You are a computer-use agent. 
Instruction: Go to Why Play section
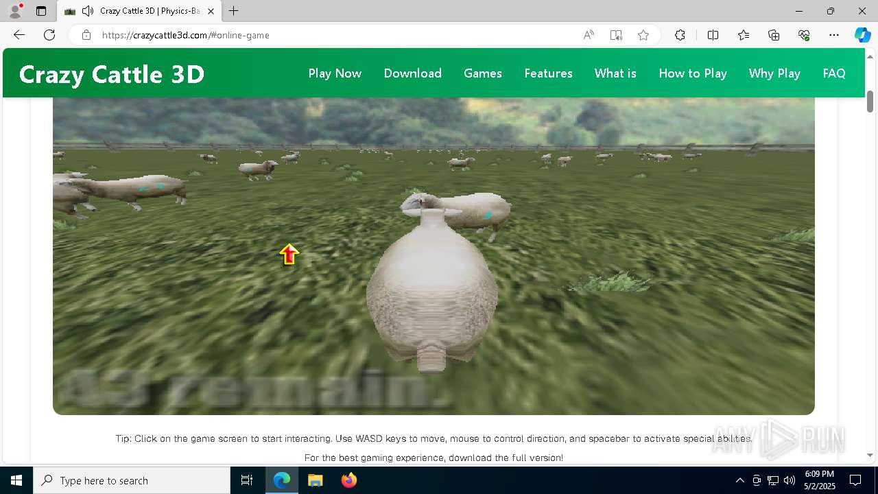[x=774, y=73]
